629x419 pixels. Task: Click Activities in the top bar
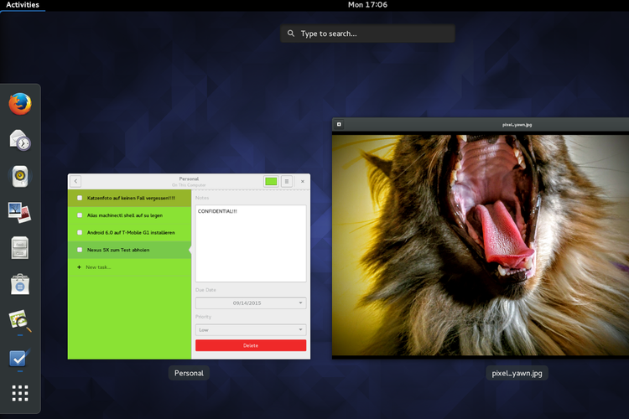click(x=23, y=5)
